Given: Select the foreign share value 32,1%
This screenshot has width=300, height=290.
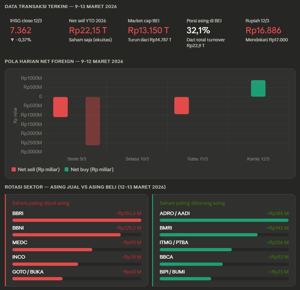Looking at the screenshot, I should (x=198, y=30).
